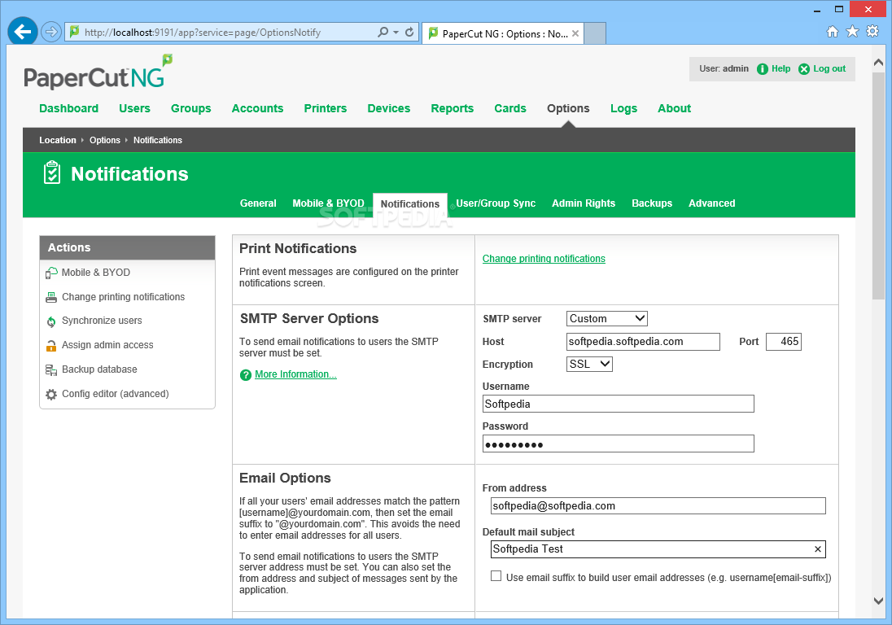The width and height of the screenshot is (892, 625).
Task: Click the browser forward arrow button
Action: (x=51, y=32)
